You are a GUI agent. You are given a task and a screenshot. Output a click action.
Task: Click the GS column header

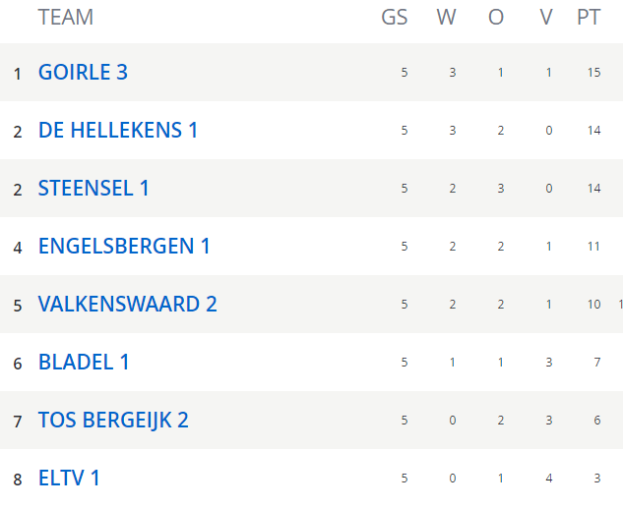(x=395, y=18)
